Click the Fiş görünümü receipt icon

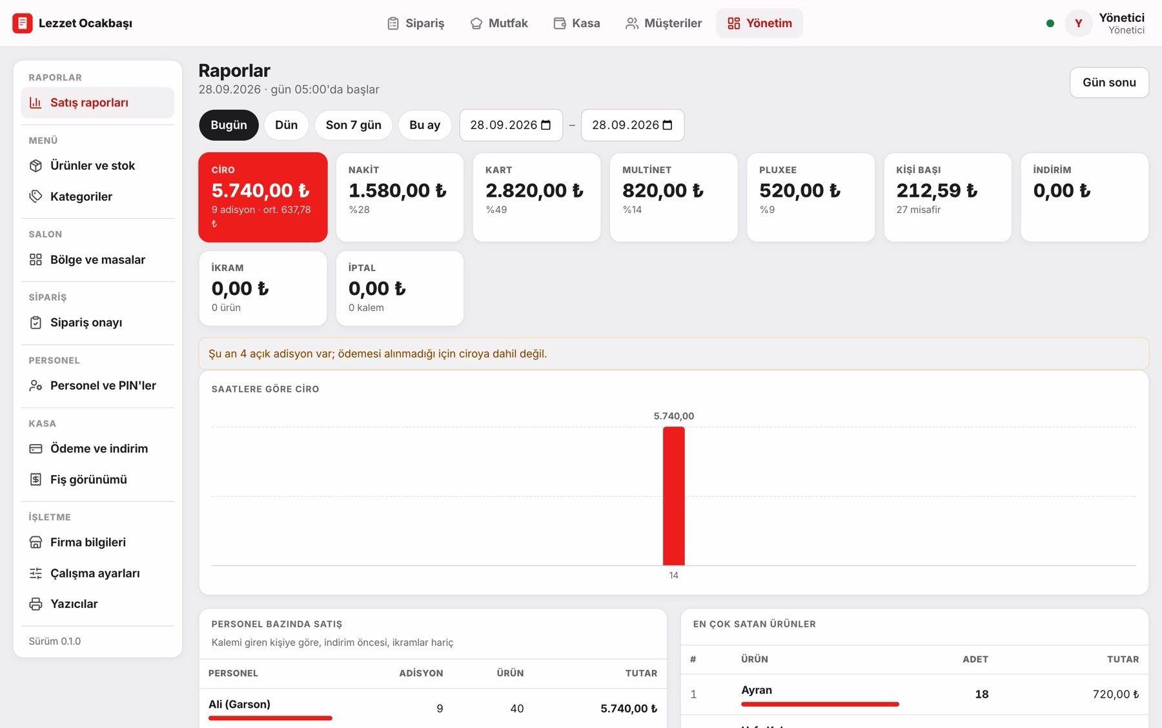[36, 480]
